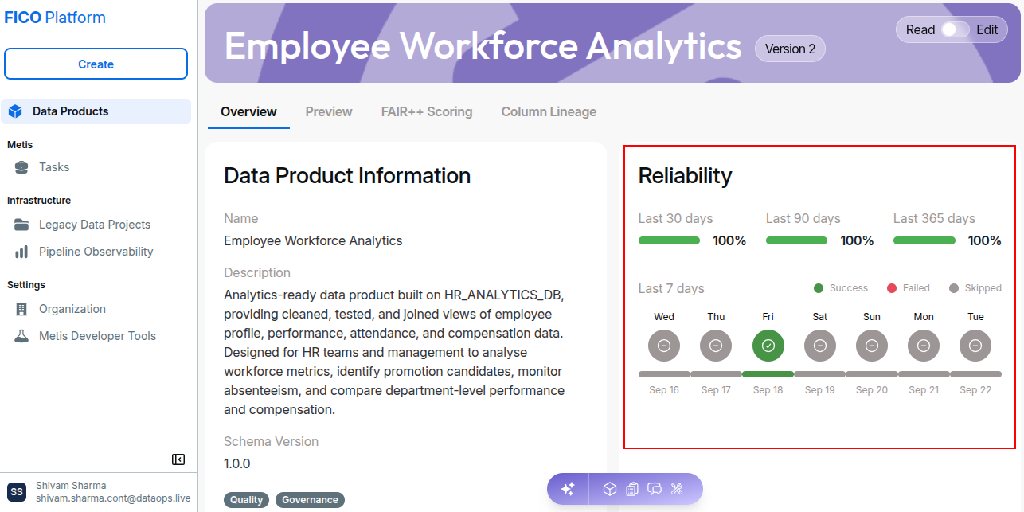
Task: Toggle the Read/Edit mode switch
Action: coord(956,29)
